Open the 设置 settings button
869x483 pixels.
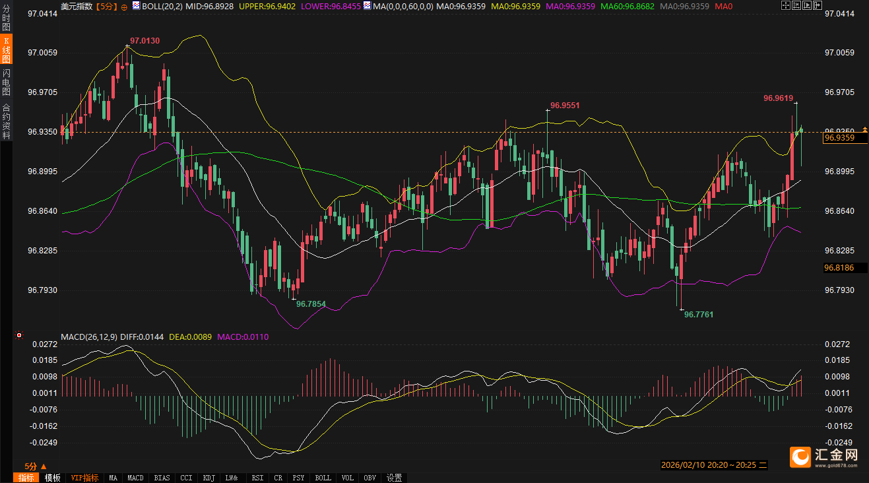395,478
